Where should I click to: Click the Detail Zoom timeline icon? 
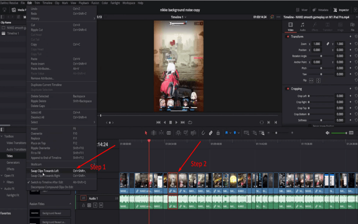pyautogui.click(x=255, y=133)
